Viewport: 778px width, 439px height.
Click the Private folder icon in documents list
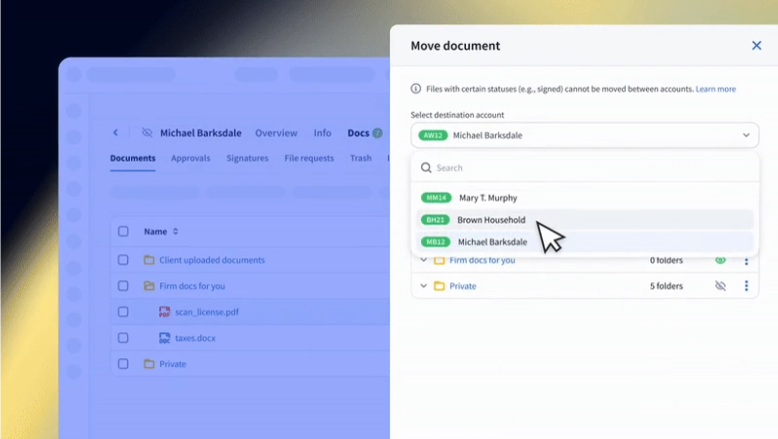pyautogui.click(x=149, y=364)
